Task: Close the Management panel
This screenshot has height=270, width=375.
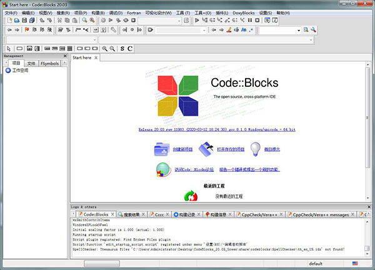Action: (x=65, y=56)
